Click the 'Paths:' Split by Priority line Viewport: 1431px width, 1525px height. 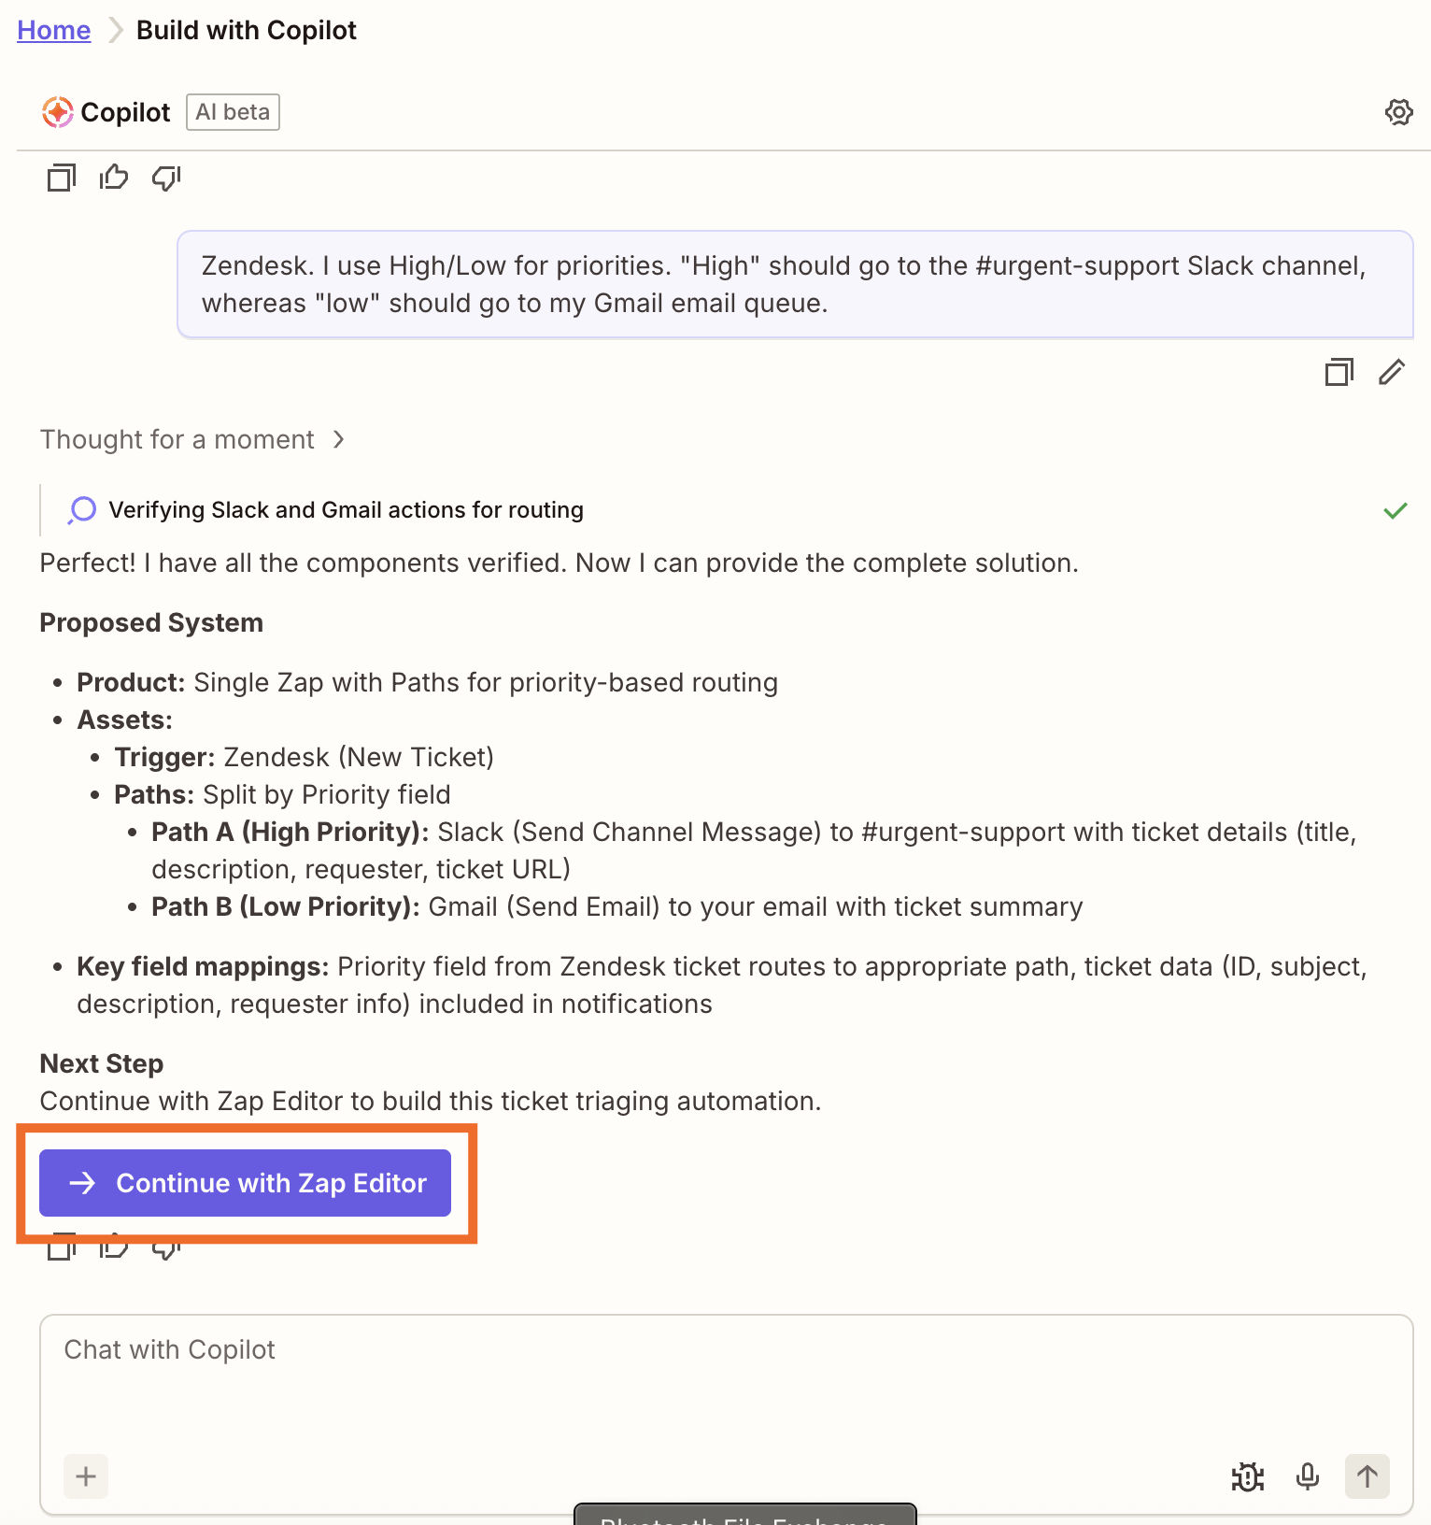point(282,794)
